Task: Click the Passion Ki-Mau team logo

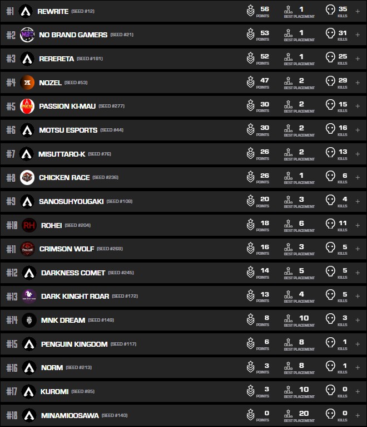Action: (x=27, y=106)
